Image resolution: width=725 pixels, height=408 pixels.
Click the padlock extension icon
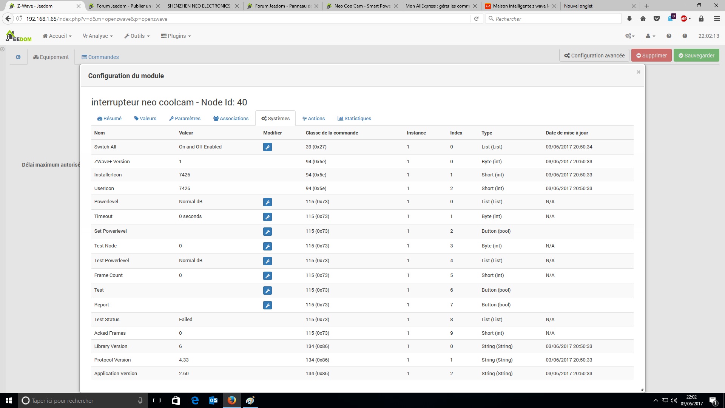pyautogui.click(x=701, y=19)
